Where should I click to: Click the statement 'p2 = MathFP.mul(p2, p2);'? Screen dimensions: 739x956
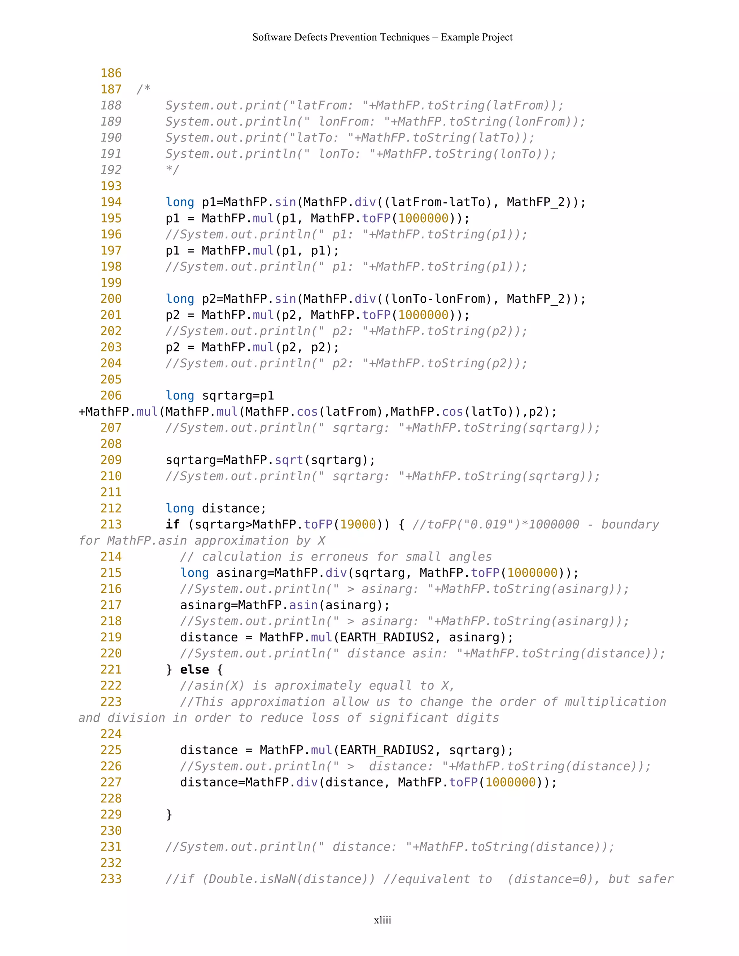pyautogui.click(x=252, y=347)
